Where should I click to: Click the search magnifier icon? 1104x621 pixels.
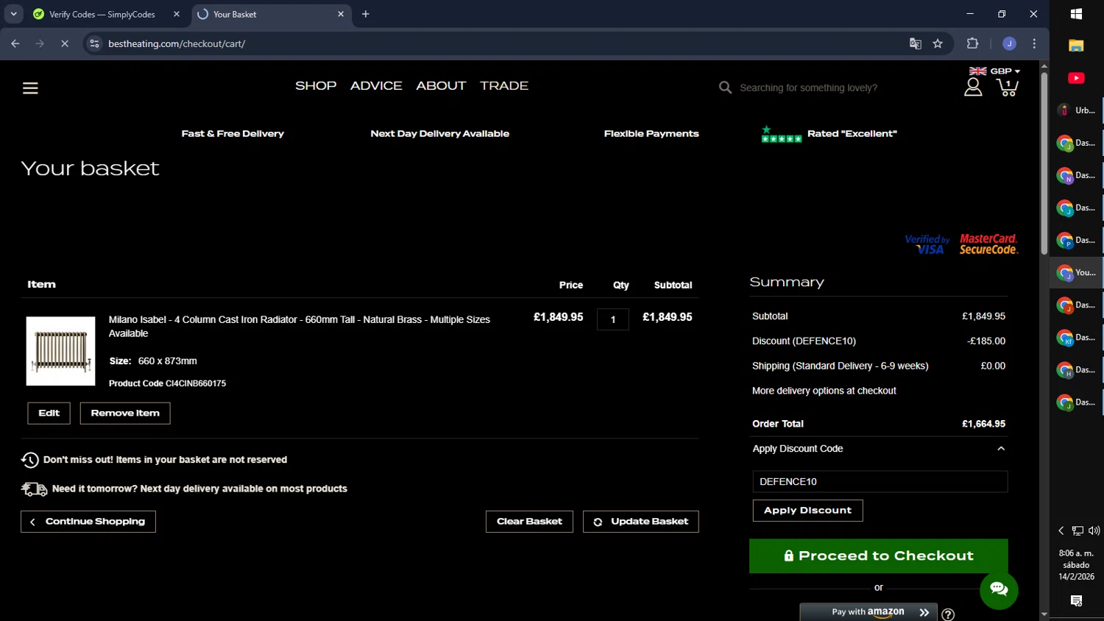(x=725, y=88)
